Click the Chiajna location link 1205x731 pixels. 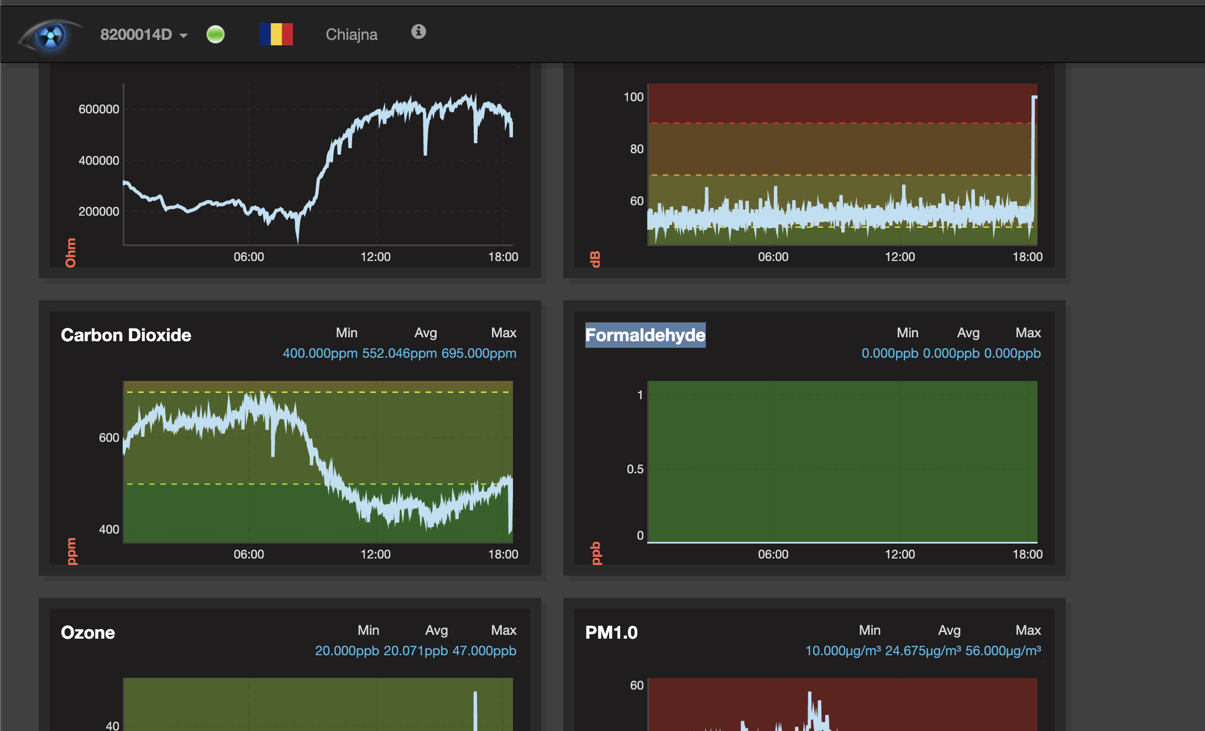[x=352, y=35]
